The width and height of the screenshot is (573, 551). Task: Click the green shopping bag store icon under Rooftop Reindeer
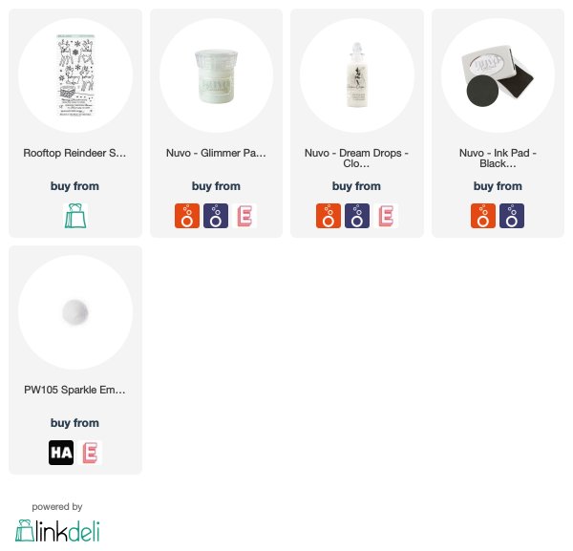coord(75,216)
